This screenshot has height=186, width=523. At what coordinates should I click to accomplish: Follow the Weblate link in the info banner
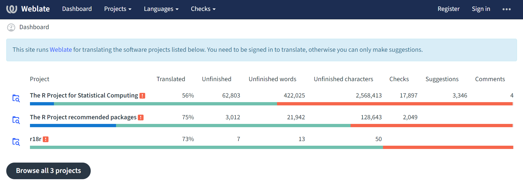61,50
